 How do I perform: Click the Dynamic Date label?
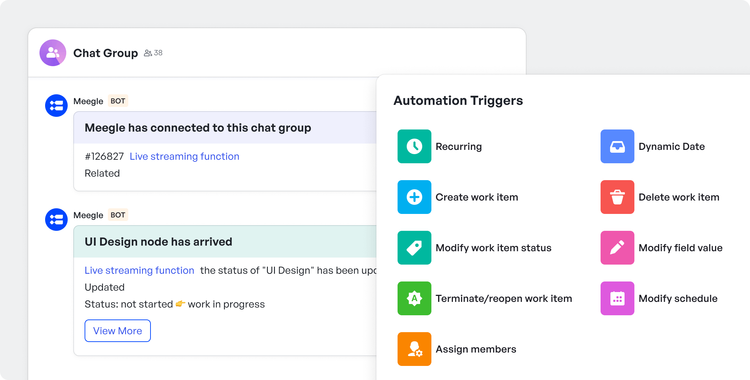click(x=671, y=146)
